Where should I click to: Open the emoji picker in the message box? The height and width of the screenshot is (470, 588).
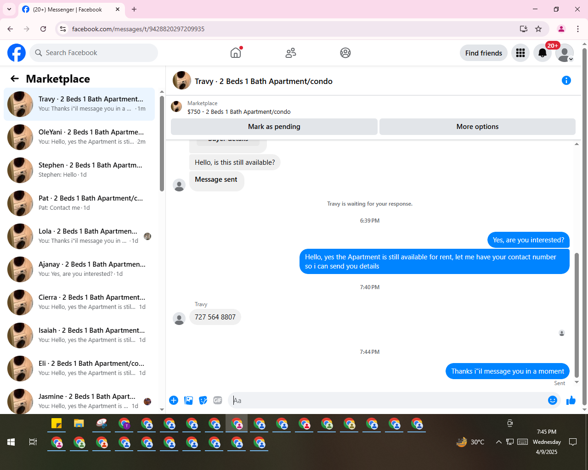pos(553,400)
